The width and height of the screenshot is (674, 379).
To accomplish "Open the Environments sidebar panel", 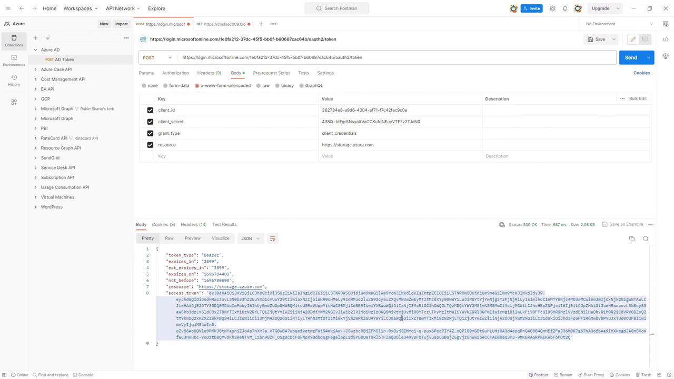I will click(x=14, y=61).
